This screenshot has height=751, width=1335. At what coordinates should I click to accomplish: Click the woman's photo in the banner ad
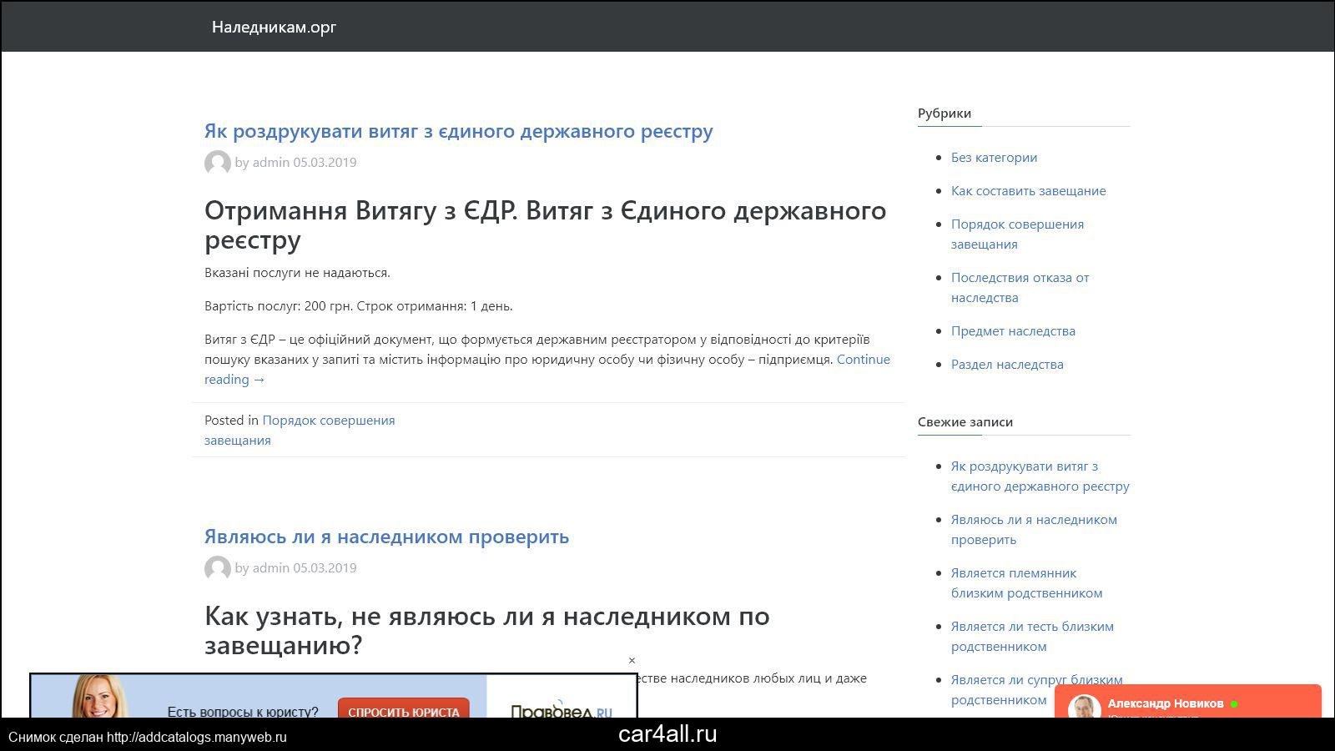[x=98, y=698]
